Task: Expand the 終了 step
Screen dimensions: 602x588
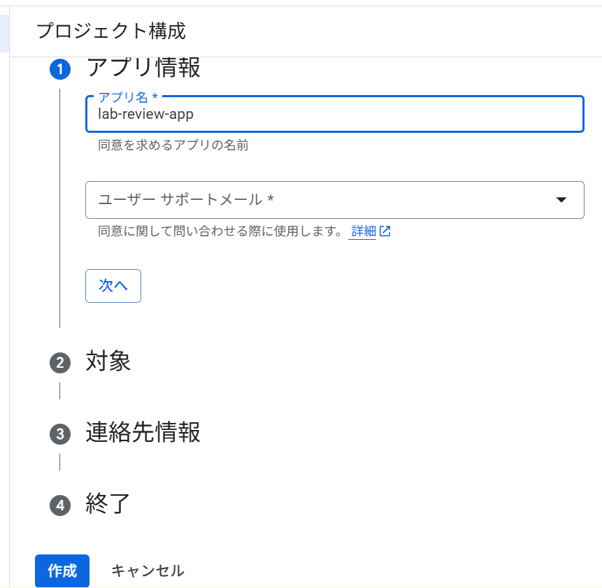Action: click(108, 504)
